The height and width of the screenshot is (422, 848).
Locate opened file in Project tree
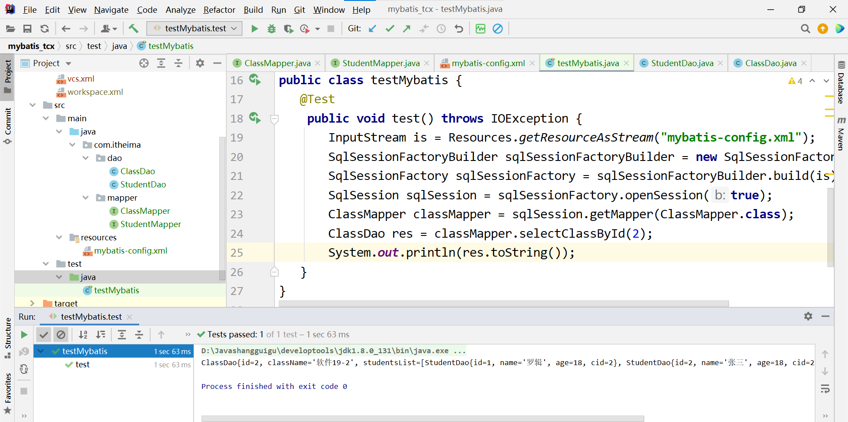tap(144, 63)
